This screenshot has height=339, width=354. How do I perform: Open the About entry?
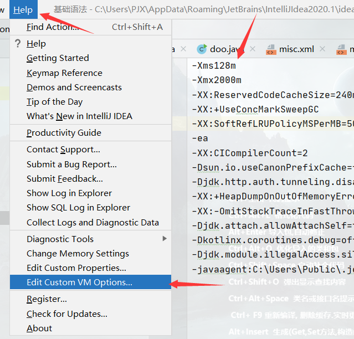click(90, 328)
